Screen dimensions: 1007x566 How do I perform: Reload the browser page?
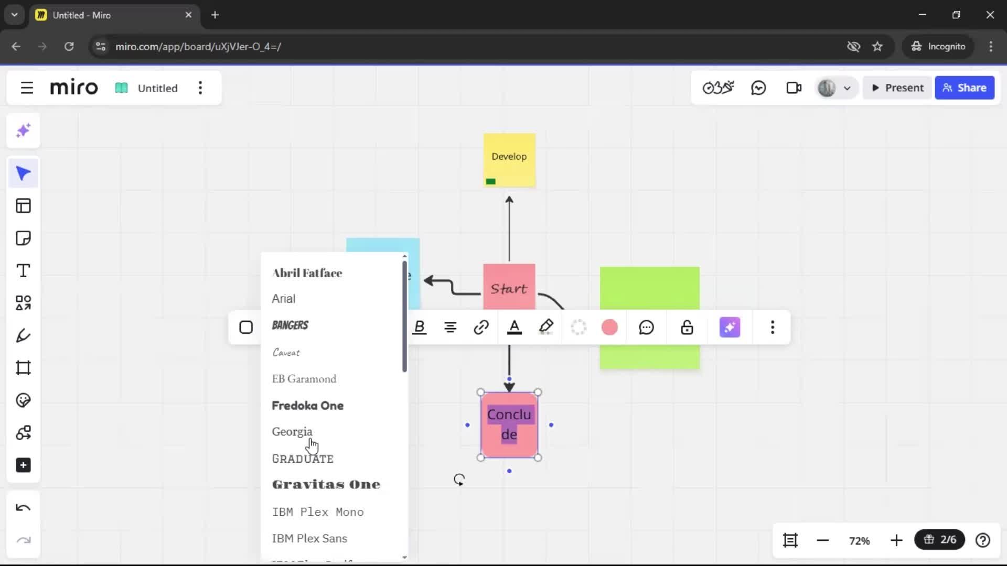pyautogui.click(x=69, y=47)
